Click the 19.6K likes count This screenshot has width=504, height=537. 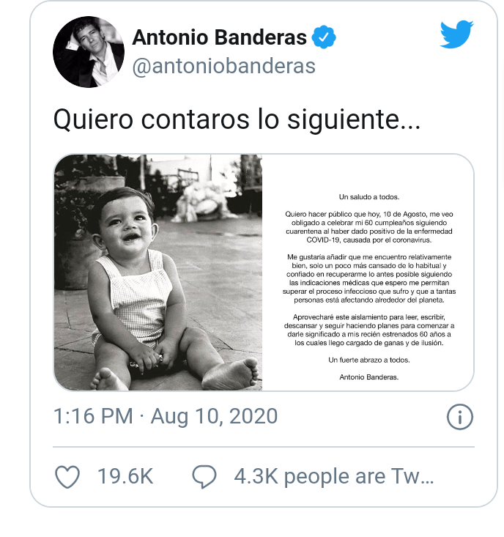pyautogui.click(x=125, y=476)
